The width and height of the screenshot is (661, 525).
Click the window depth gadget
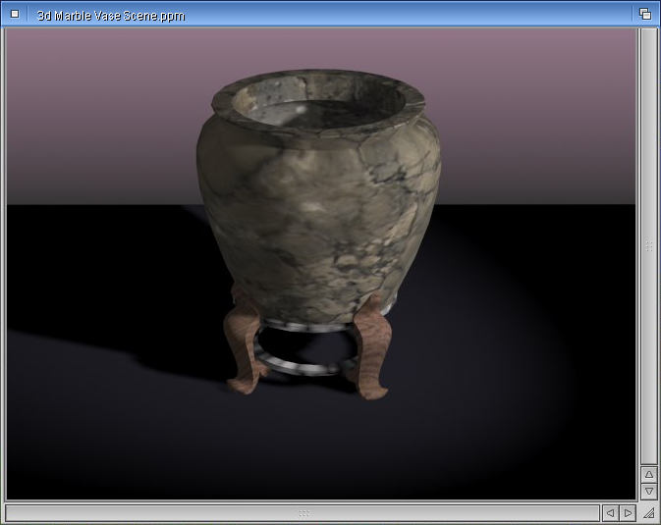645,14
